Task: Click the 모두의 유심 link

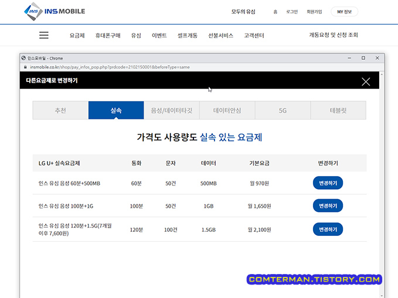Action: tap(243, 12)
